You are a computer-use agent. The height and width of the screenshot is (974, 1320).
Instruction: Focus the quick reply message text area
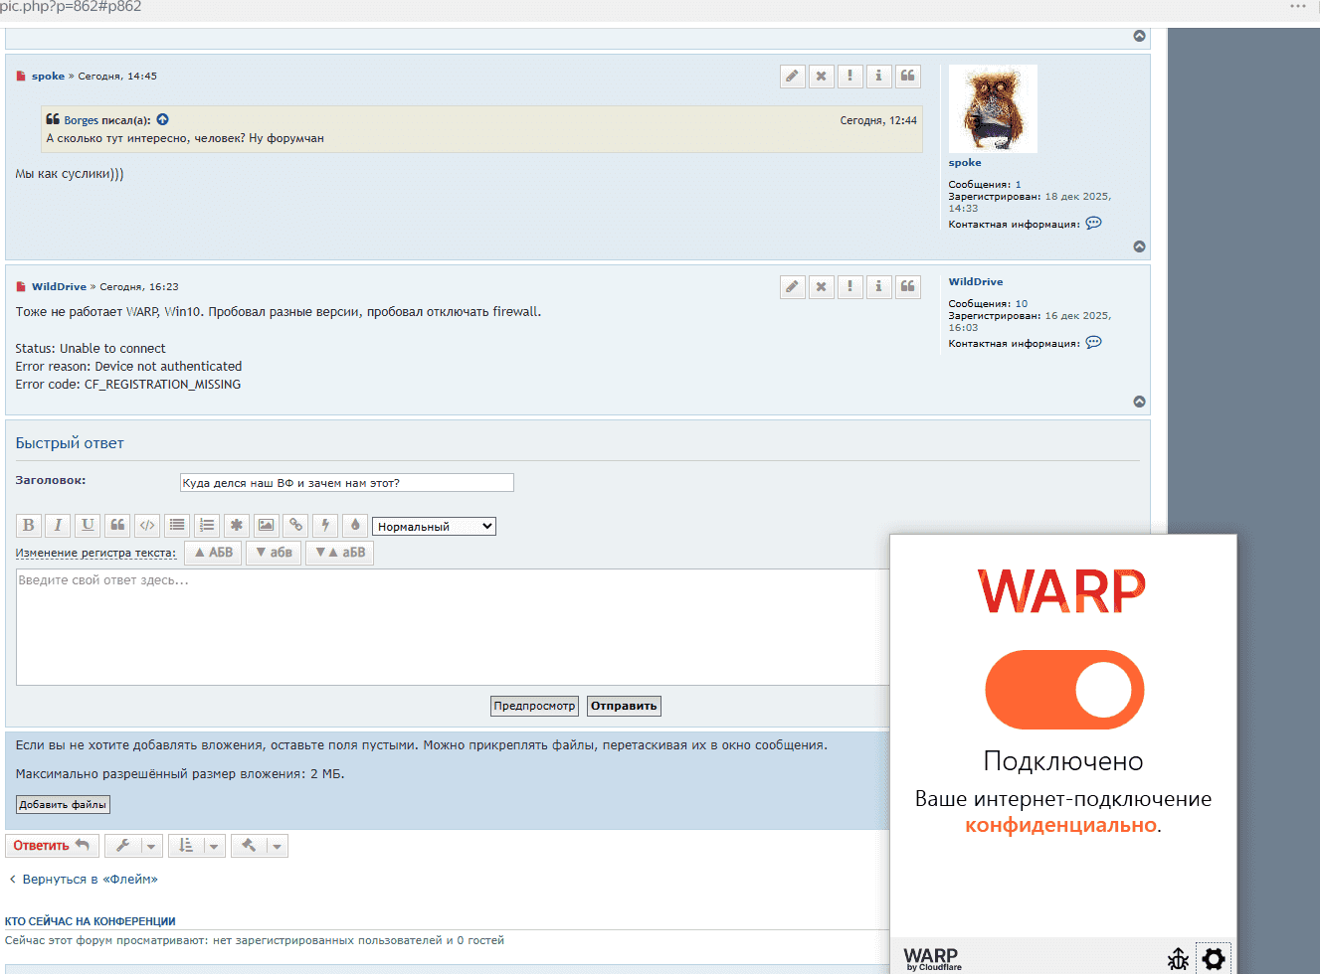(x=454, y=627)
